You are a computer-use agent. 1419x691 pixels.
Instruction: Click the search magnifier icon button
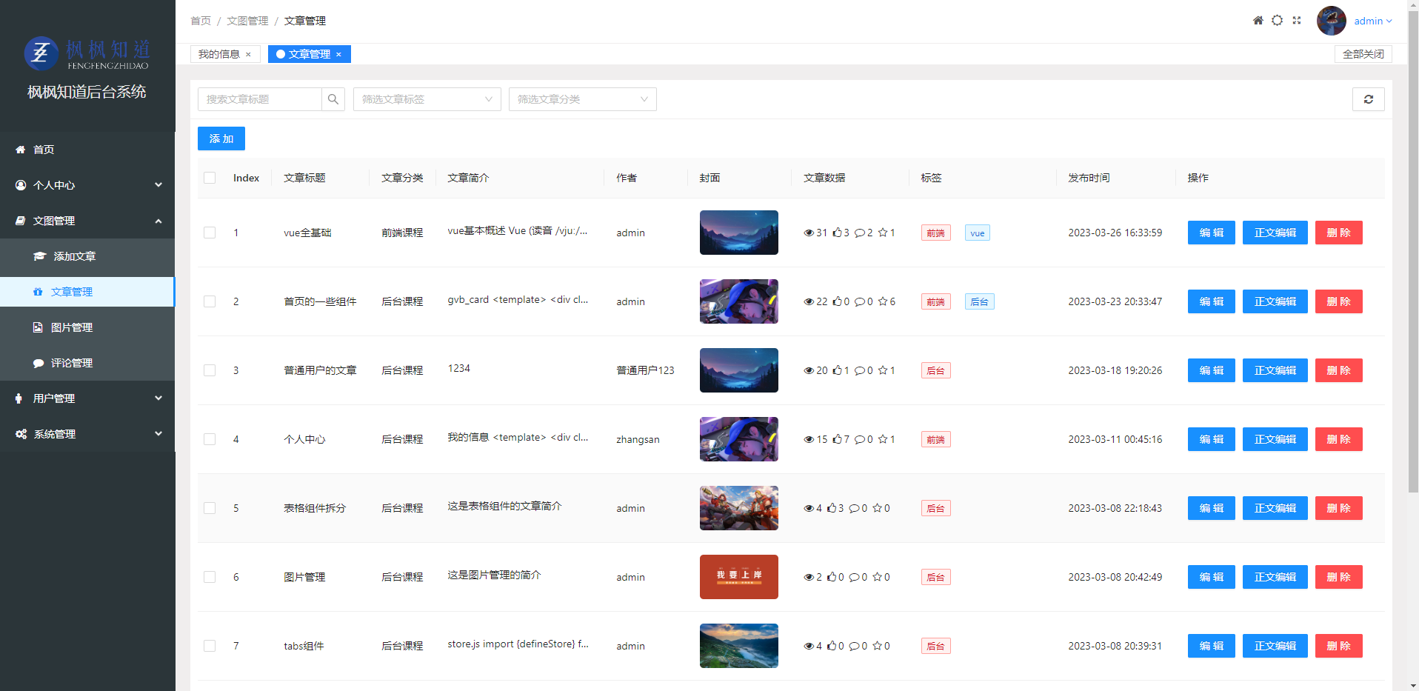[333, 99]
